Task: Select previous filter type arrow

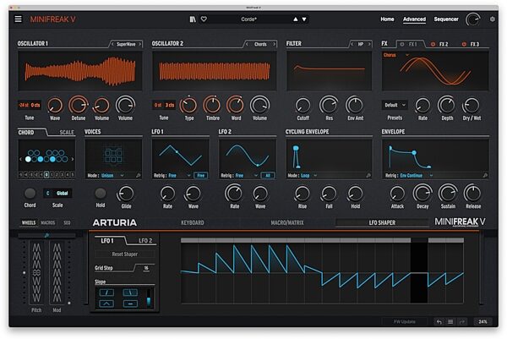Action: click(352, 44)
